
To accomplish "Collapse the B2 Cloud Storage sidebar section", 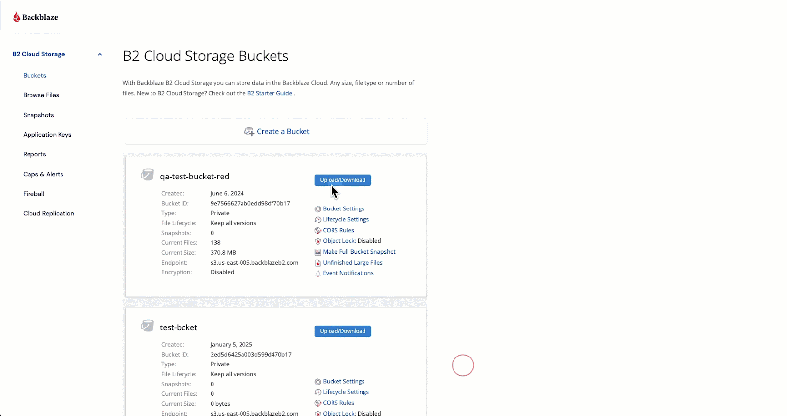I will 100,54.
